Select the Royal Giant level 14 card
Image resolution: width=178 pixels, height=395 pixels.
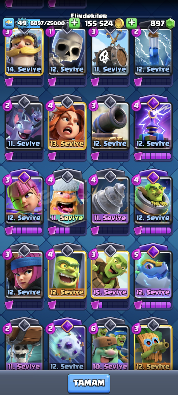coord(24,52)
